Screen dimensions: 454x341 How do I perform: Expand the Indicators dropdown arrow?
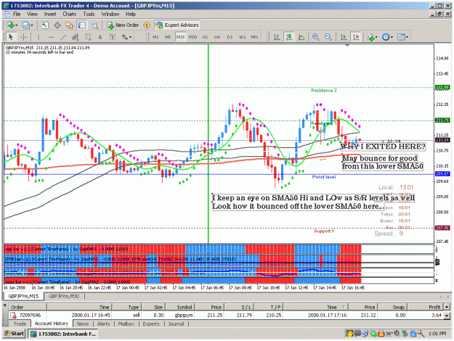(376, 37)
